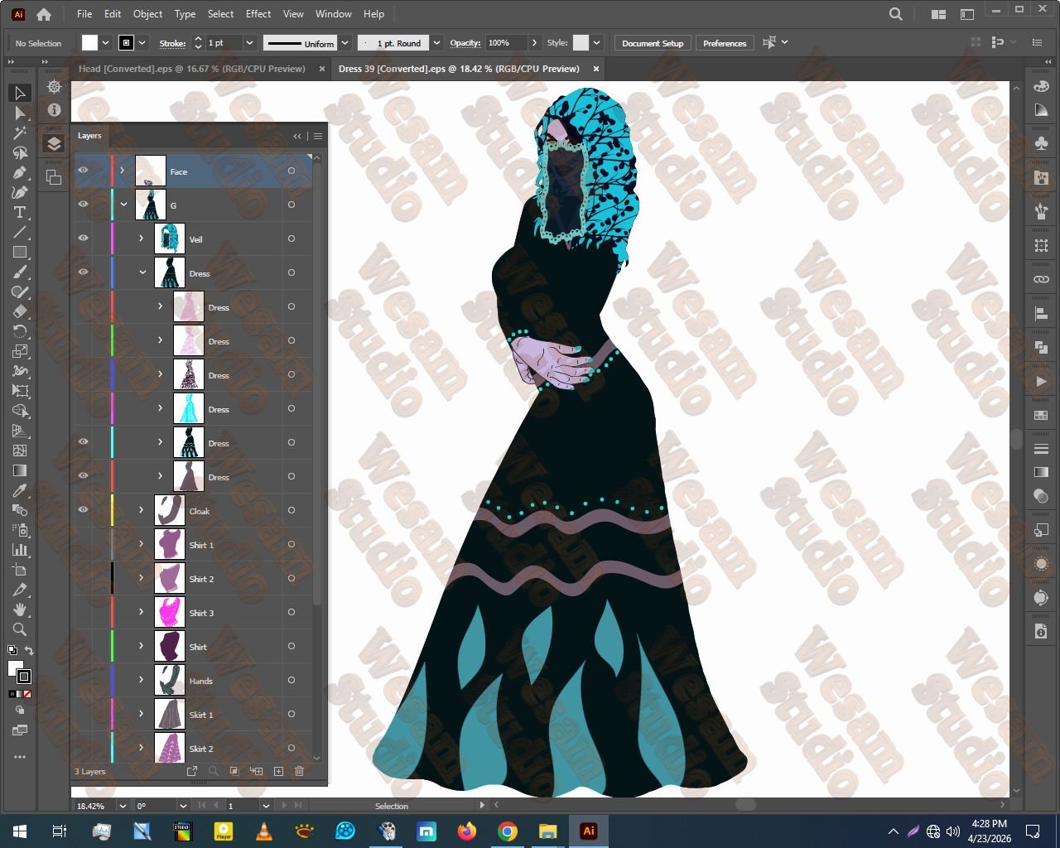This screenshot has width=1060, height=848.
Task: Click the Skirt 2 layer thumbnail
Action: [170, 748]
